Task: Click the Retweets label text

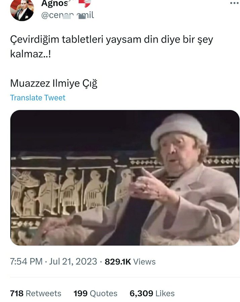Action: pyautogui.click(x=43, y=294)
